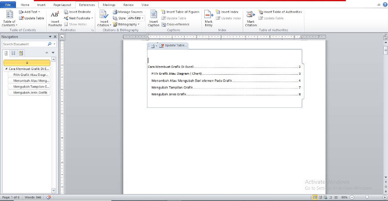Switch to the Home tab
The width and height of the screenshot is (388, 201).
(x=25, y=5)
